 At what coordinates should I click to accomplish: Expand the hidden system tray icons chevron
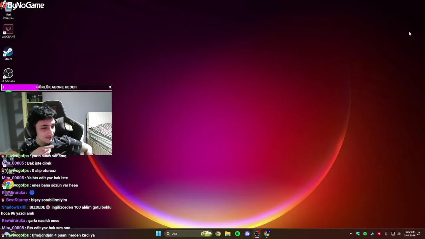(x=351, y=234)
